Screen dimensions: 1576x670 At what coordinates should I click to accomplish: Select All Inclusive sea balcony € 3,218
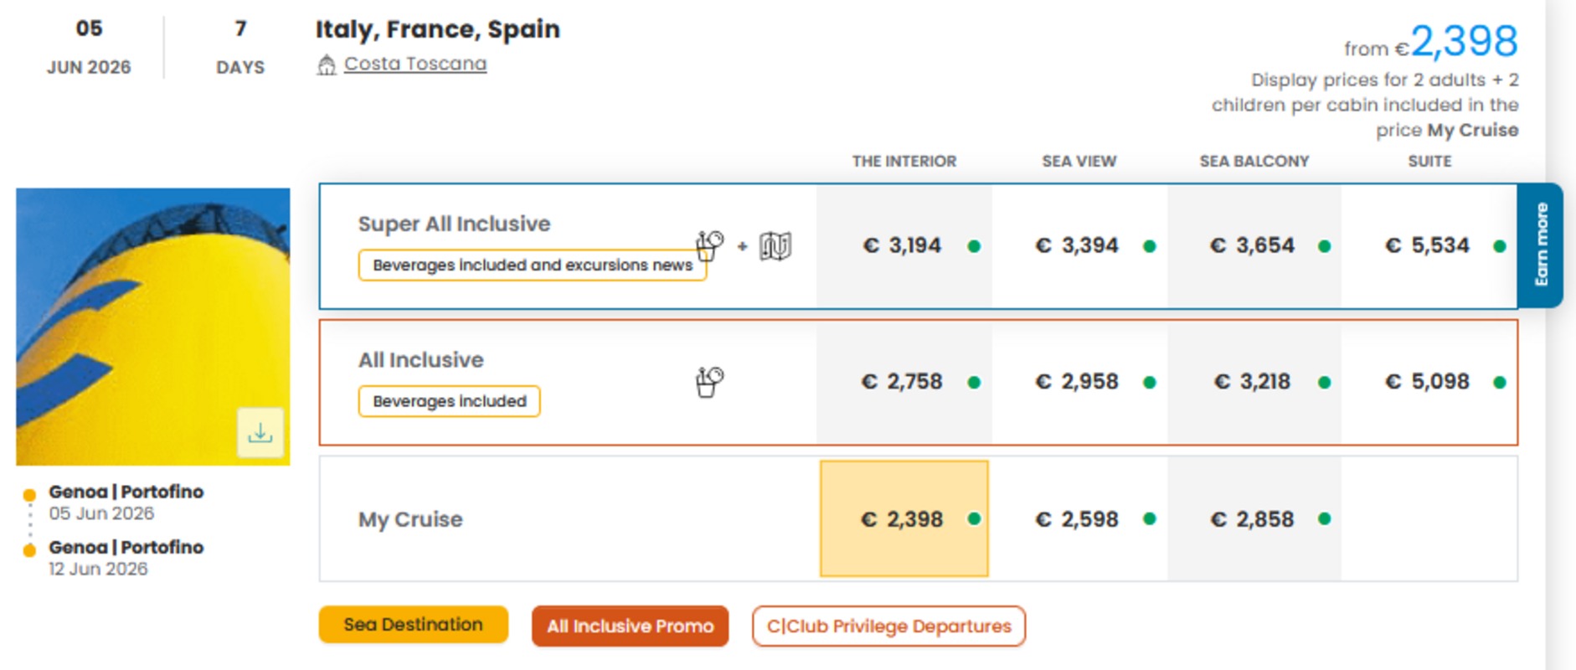pos(1253,382)
